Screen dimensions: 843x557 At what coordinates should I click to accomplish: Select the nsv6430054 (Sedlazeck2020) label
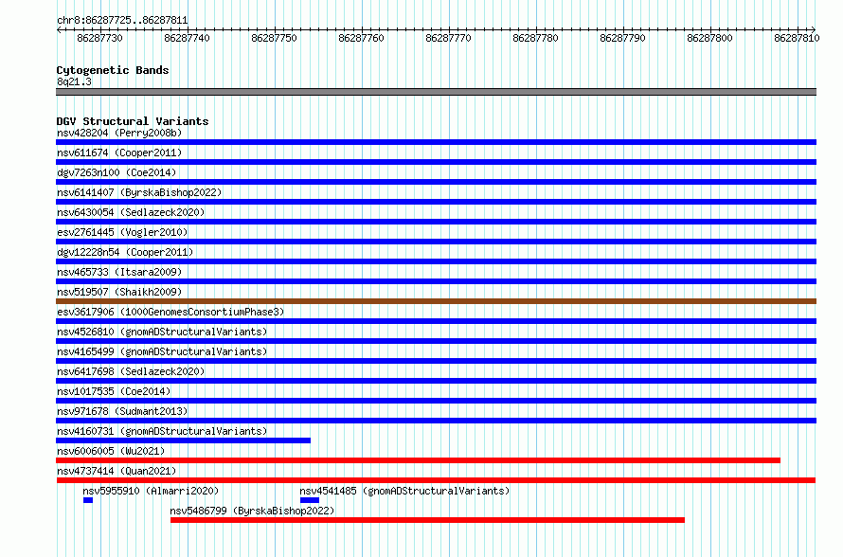coord(131,212)
